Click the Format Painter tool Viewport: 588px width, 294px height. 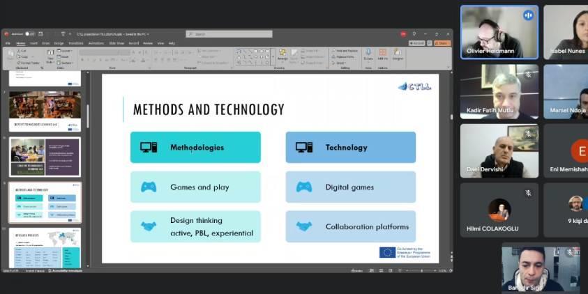click(x=29, y=62)
